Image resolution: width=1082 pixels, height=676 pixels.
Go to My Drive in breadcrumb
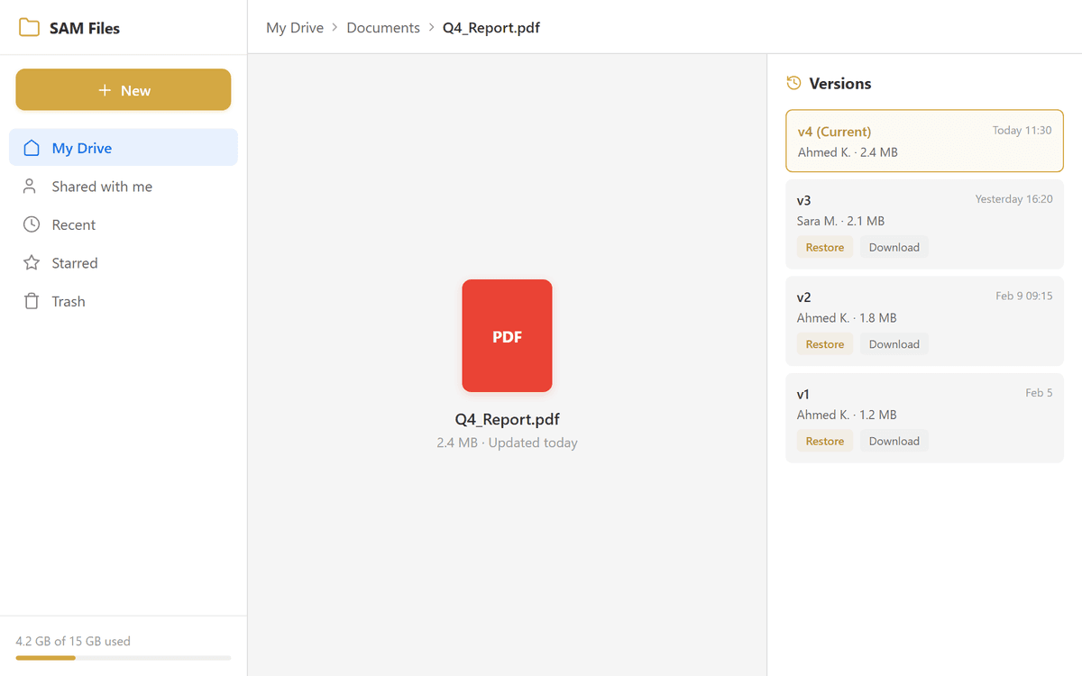click(x=294, y=28)
